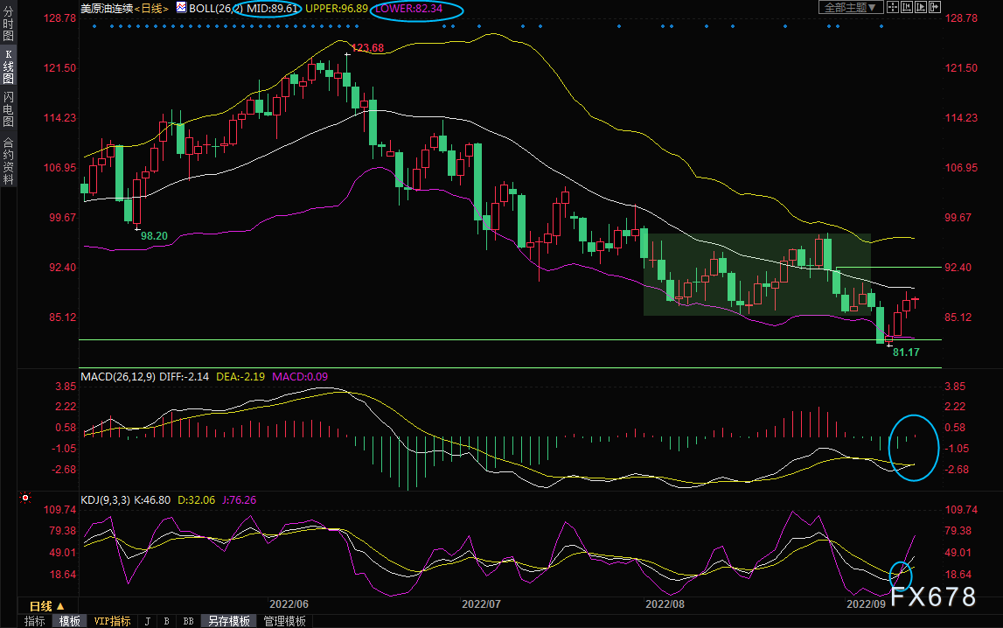Click the jump-to-start axis icon
Screen dimensions: 1003x628
pos(907,7)
